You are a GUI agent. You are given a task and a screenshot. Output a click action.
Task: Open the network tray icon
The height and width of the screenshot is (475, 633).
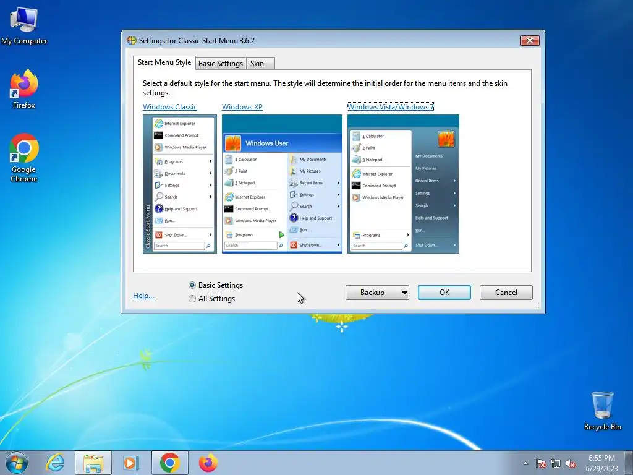pyautogui.click(x=556, y=463)
